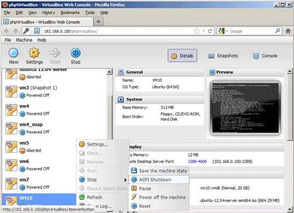Viewport: 294px width, 213px height.
Task: Click the System section chip icon
Action: tap(121, 99)
